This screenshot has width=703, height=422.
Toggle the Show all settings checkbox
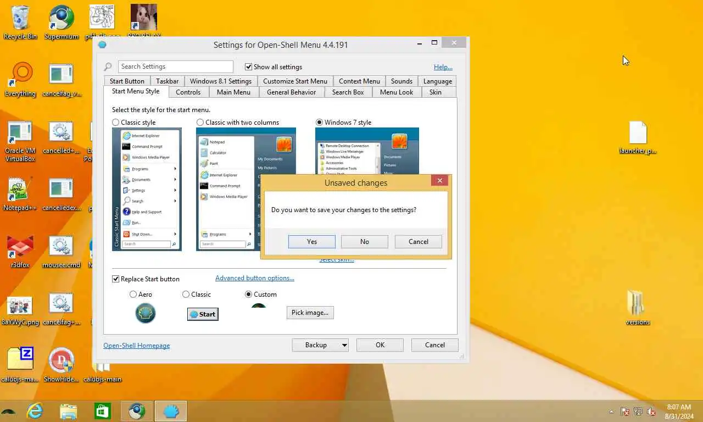pyautogui.click(x=248, y=67)
